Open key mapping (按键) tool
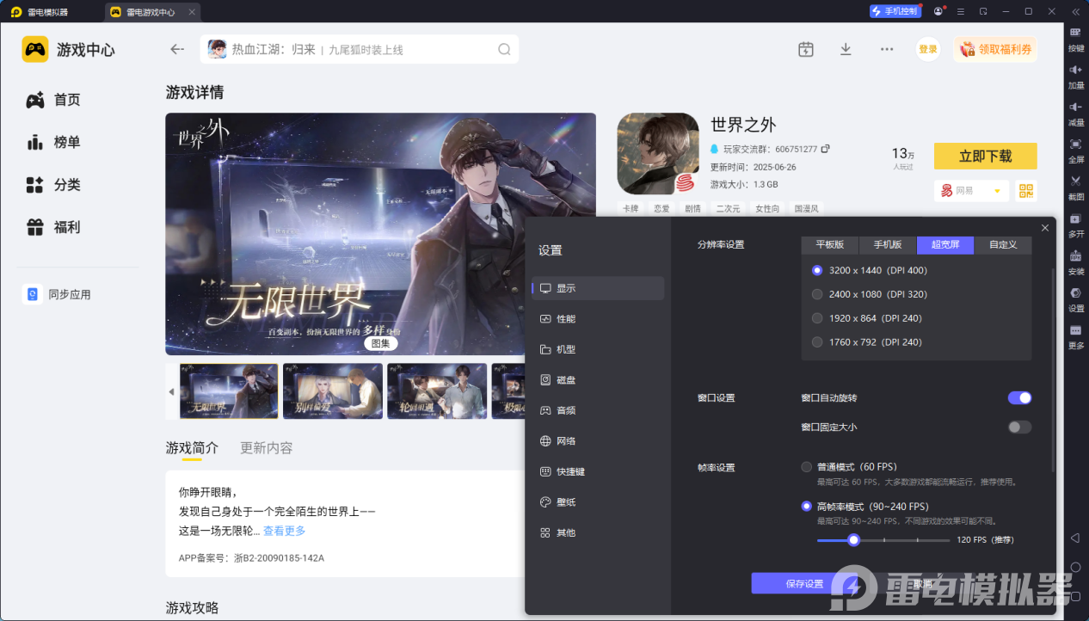 [1075, 33]
